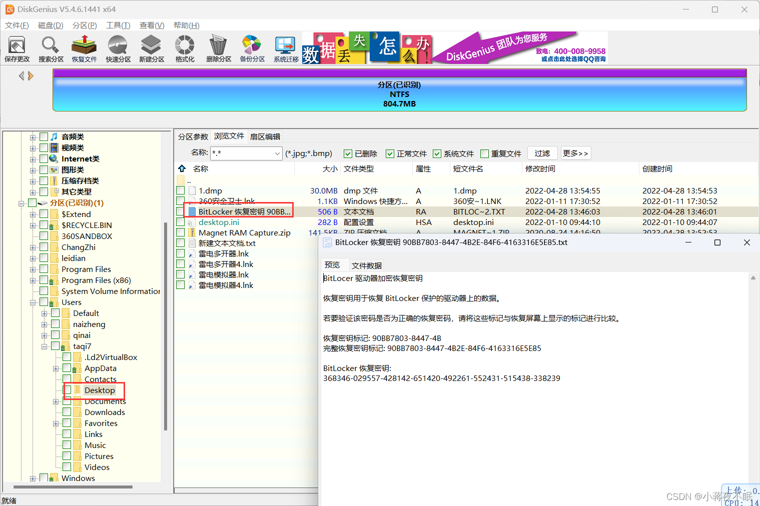Open the file name filter dropdown

278,153
